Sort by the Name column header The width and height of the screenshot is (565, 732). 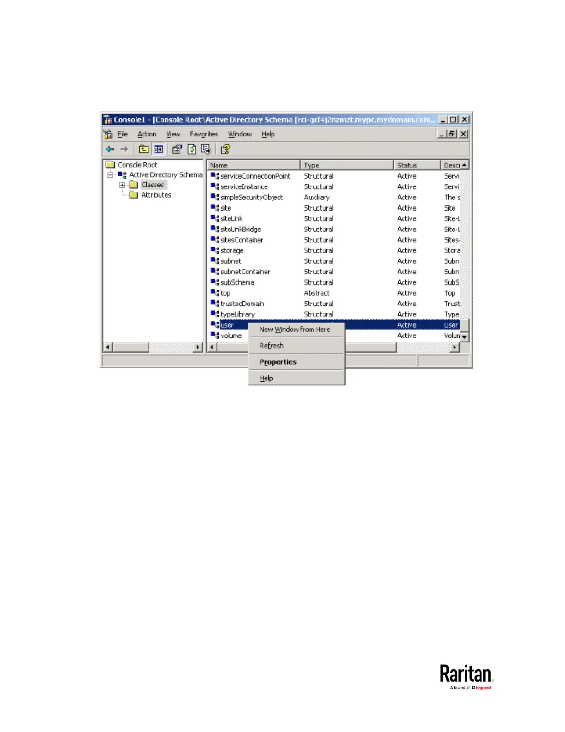(254, 165)
